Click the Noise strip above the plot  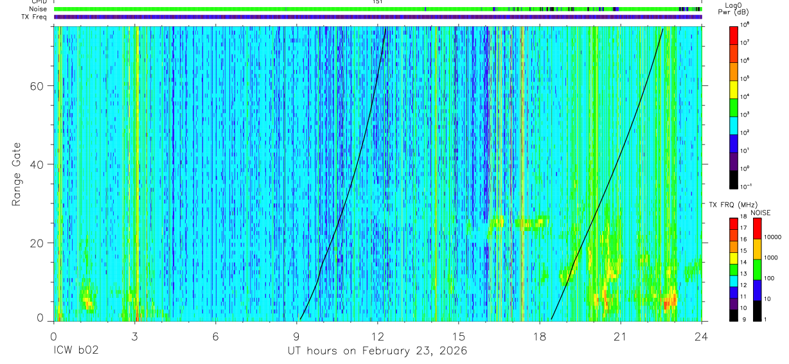click(x=378, y=9)
